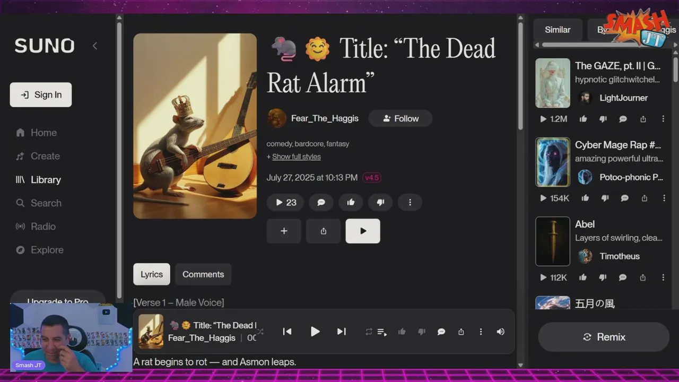This screenshot has width=679, height=382.
Task: Open Explore in sidebar
Action: coord(40,249)
